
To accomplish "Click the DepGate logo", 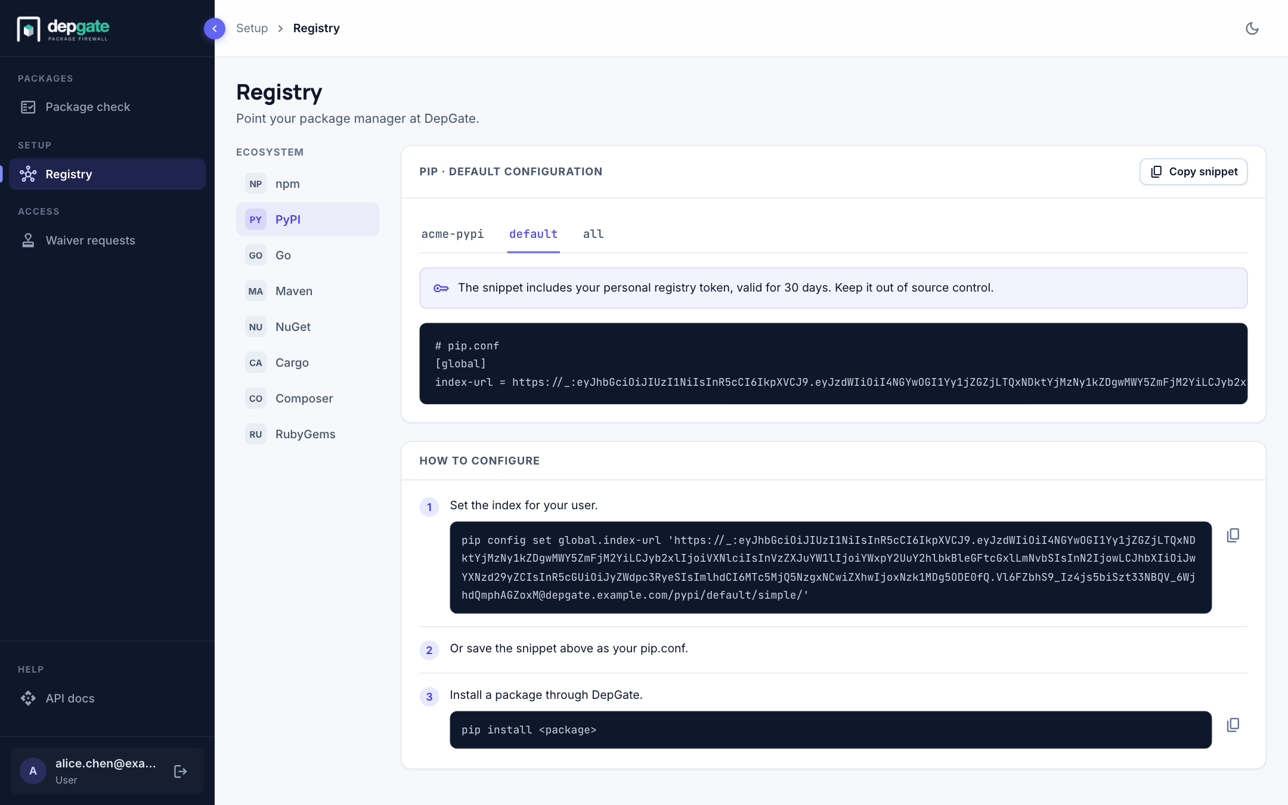I will (63, 29).
